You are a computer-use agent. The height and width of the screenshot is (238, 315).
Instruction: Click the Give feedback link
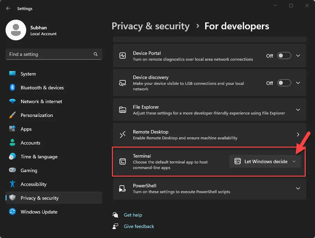[139, 226]
